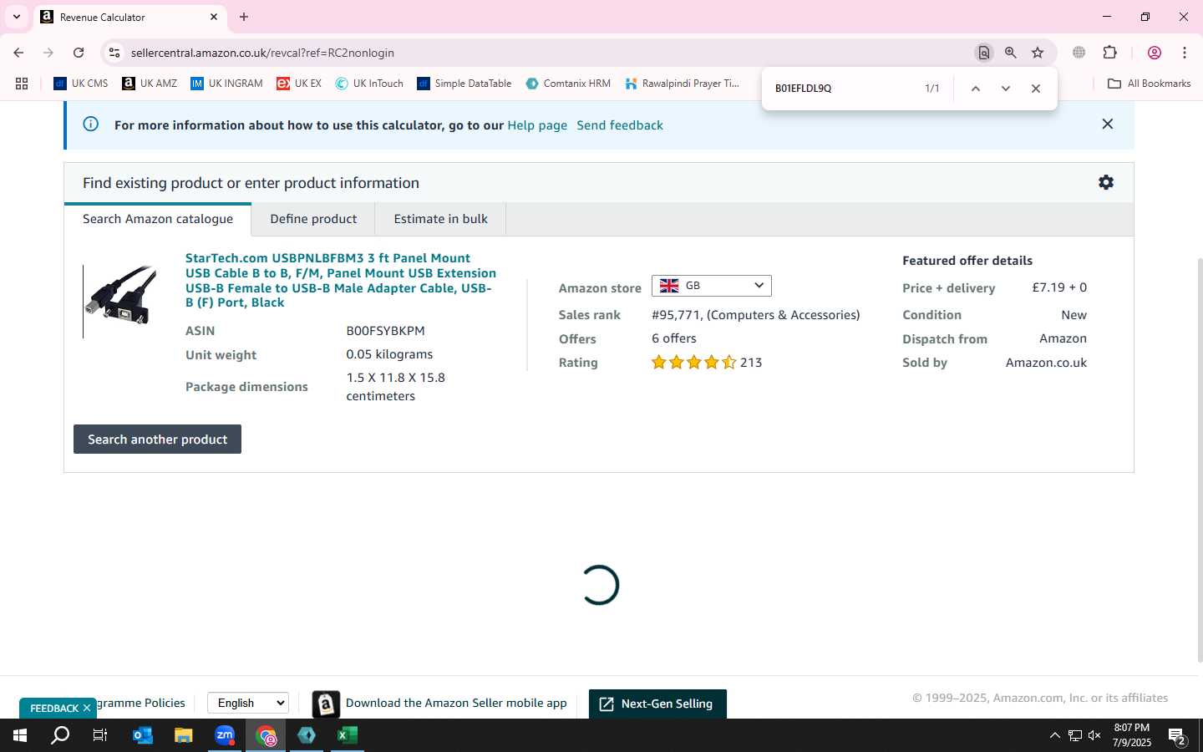Image resolution: width=1203 pixels, height=752 pixels.
Task: Click the muted volume tray icon
Action: click(1094, 735)
